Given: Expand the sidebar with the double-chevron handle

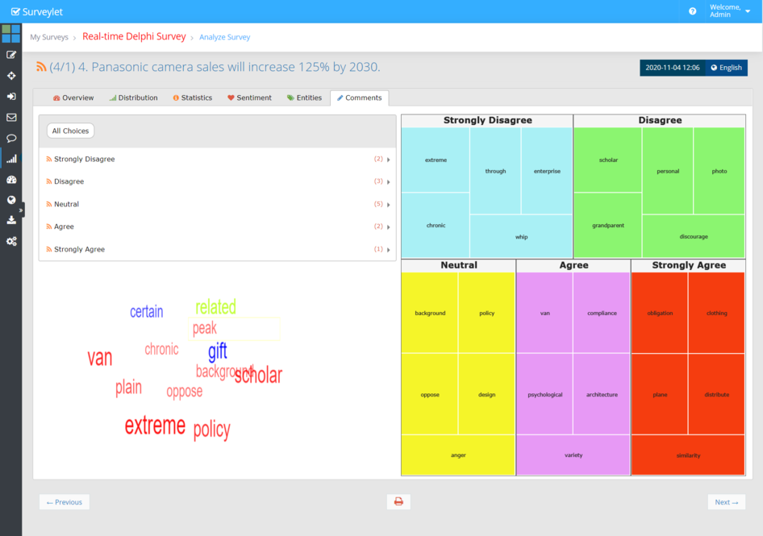Looking at the screenshot, I should (x=22, y=210).
